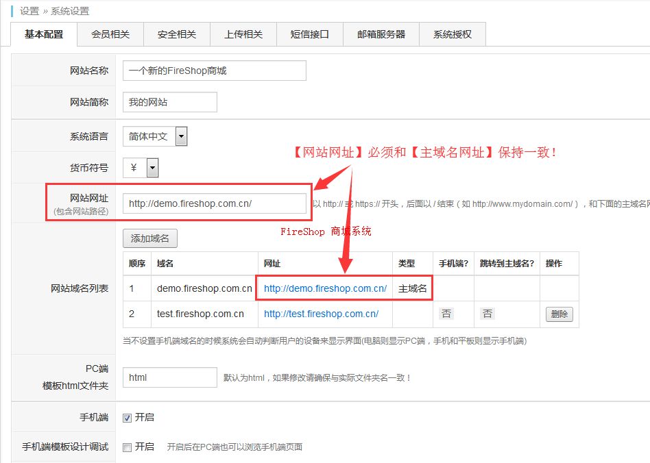Image resolution: width=650 pixels, height=463 pixels.
Task: Click 设置 in the breadcrumb
Action: pos(29,11)
